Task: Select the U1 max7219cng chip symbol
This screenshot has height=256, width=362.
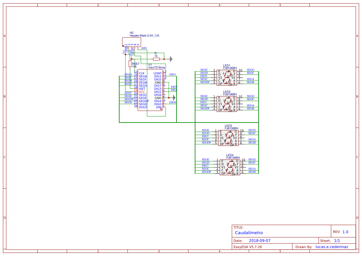Action: [151, 90]
